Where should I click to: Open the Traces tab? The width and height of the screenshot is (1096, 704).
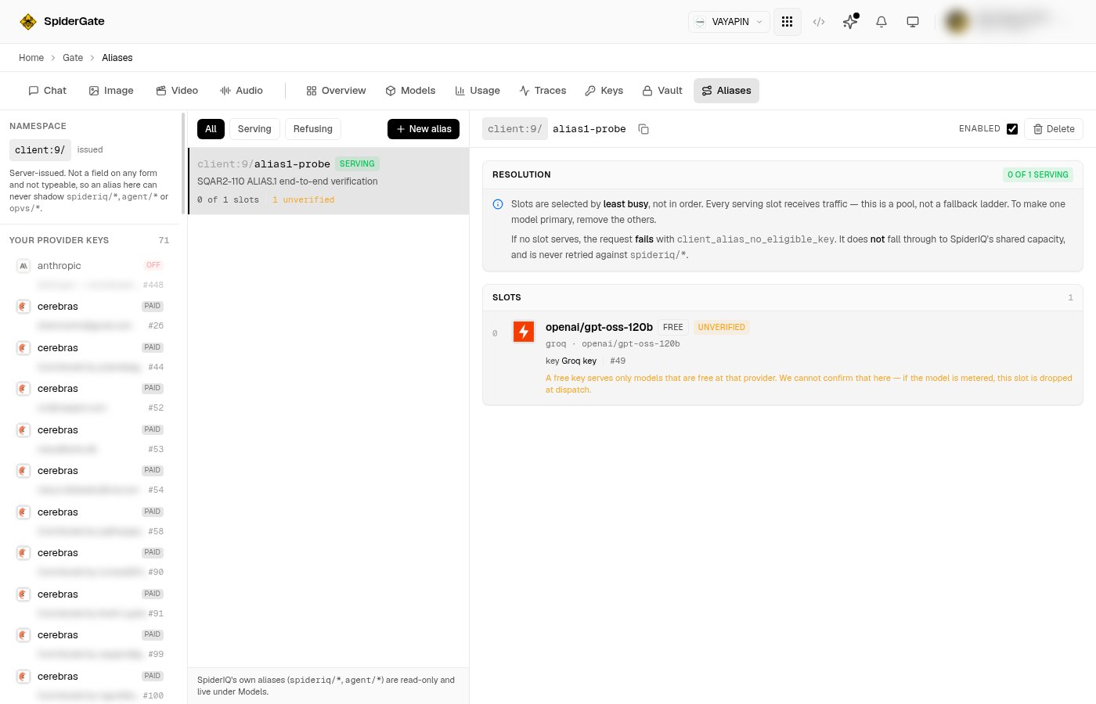(543, 91)
